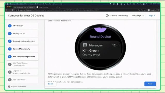Open the History menu

click(31, 4)
